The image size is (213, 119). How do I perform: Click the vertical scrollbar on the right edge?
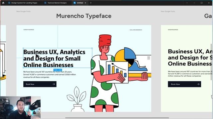coord(211,62)
